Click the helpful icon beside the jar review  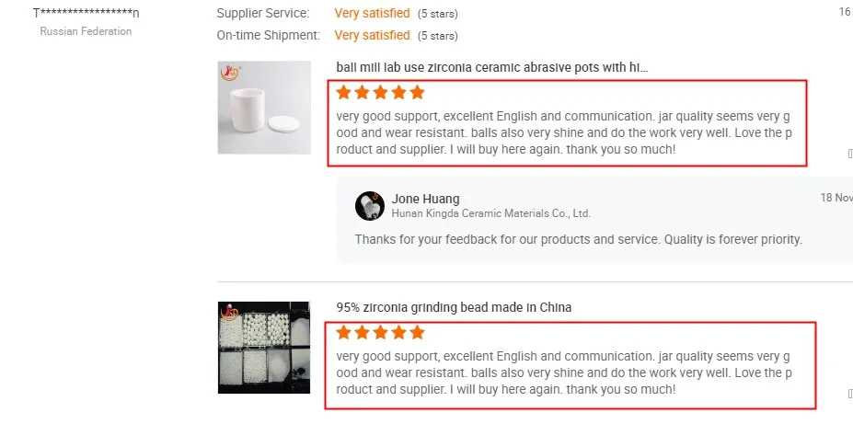(x=849, y=154)
